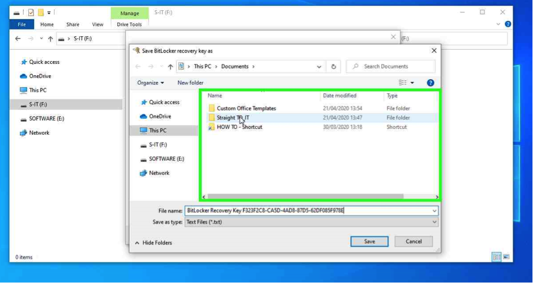This screenshot has width=533, height=283.
Task: Click New folder in the dialog toolbar
Action: pos(190,83)
